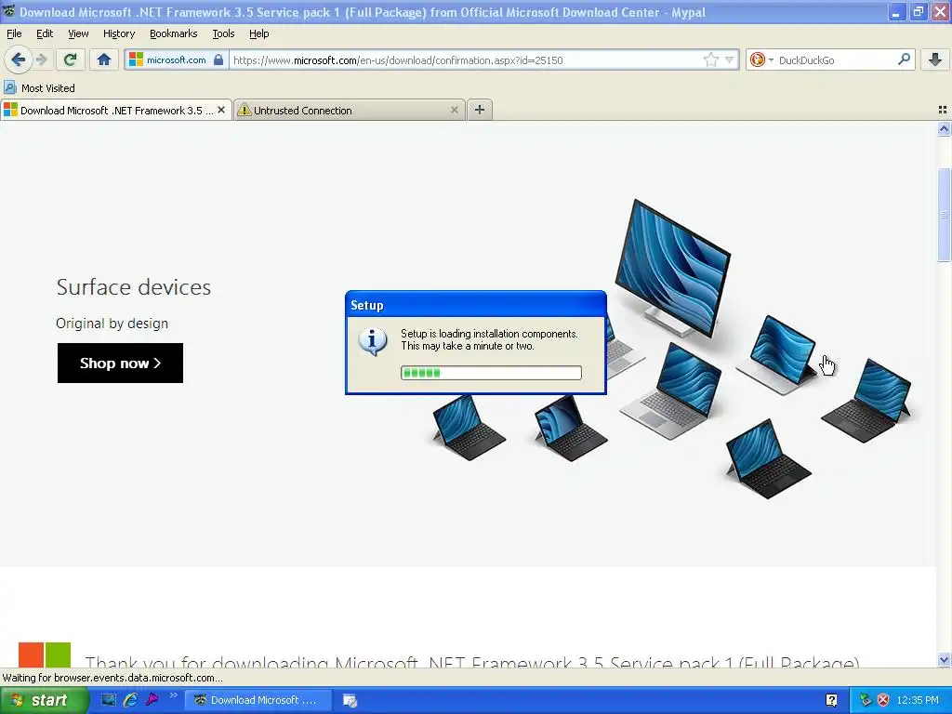Viewport: 952px width, 714px height.
Task: Click the Setup dialog title bar
Action: tap(475, 305)
